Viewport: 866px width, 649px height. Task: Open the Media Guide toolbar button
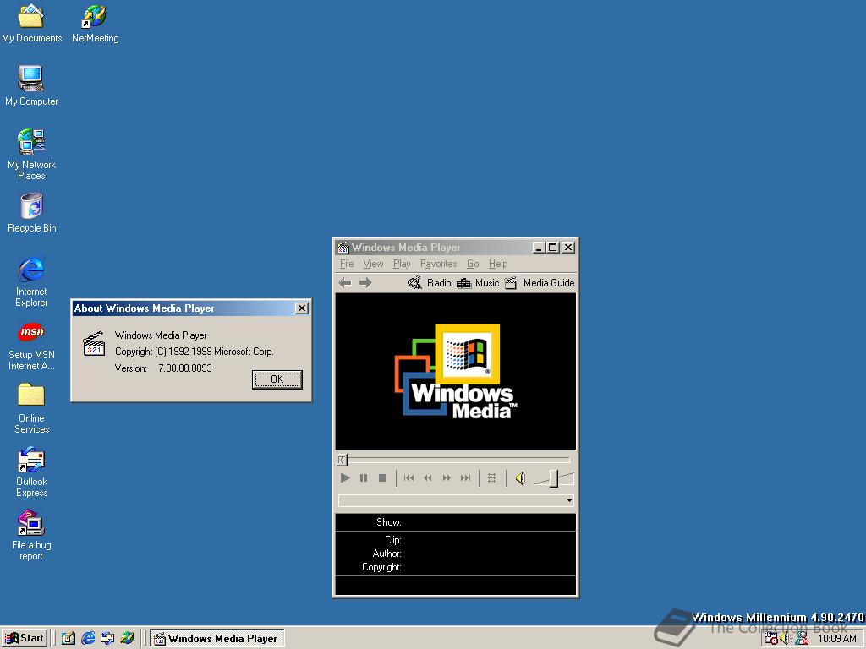[540, 283]
